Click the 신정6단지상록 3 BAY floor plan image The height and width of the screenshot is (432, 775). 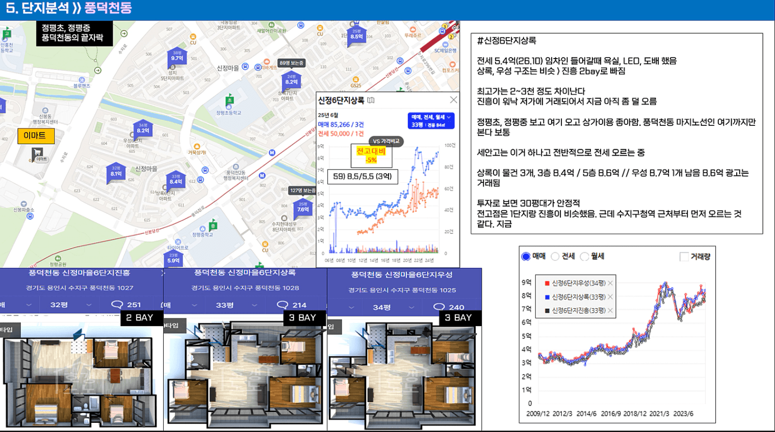click(245, 374)
